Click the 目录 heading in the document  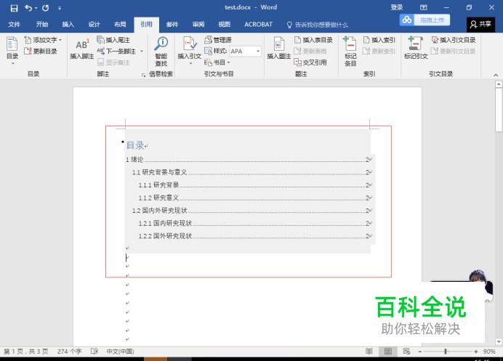click(135, 145)
